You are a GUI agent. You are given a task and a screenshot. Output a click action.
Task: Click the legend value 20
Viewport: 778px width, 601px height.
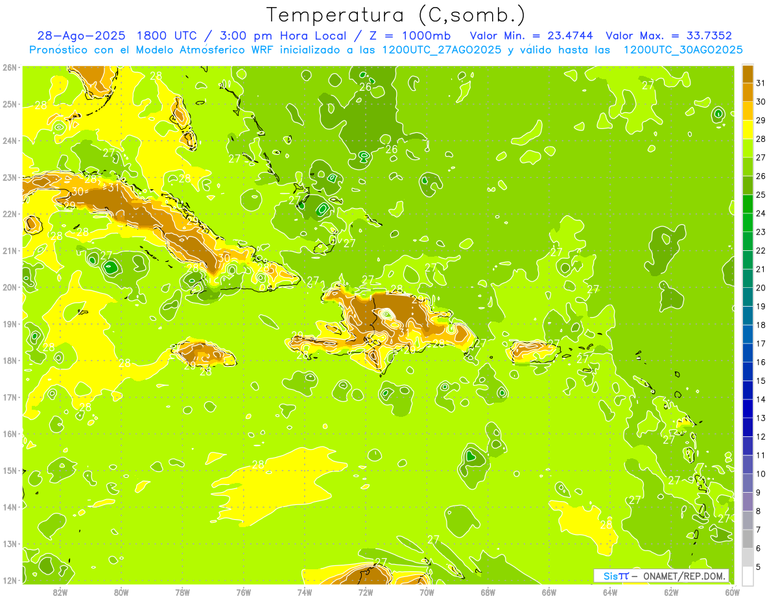point(761,288)
